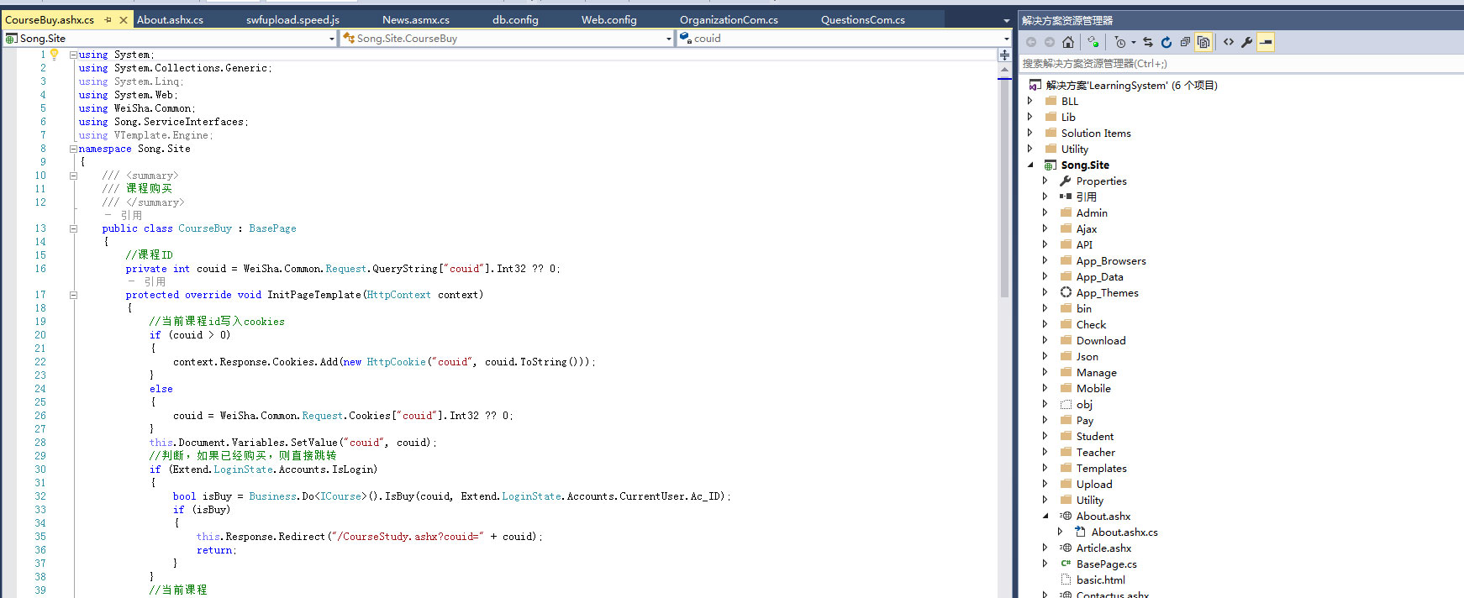Viewport: 1464px width, 598px height.
Task: Click the Home icon in Solution Explorer
Action: coord(1067,42)
